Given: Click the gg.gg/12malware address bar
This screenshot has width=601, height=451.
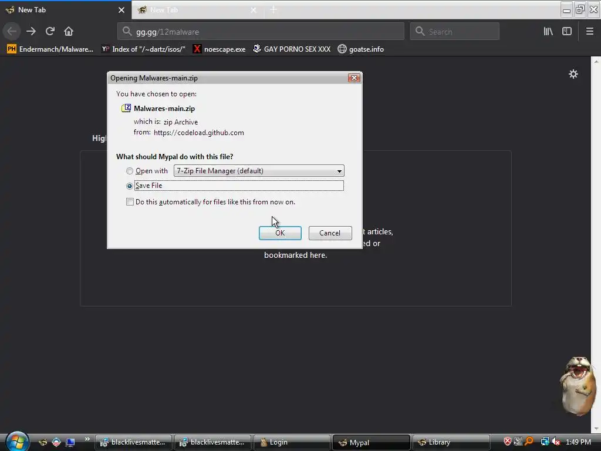Looking at the screenshot, I should (261, 32).
